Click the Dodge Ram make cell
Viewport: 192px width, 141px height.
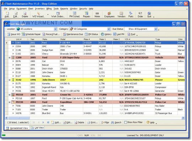click(x=50, y=50)
